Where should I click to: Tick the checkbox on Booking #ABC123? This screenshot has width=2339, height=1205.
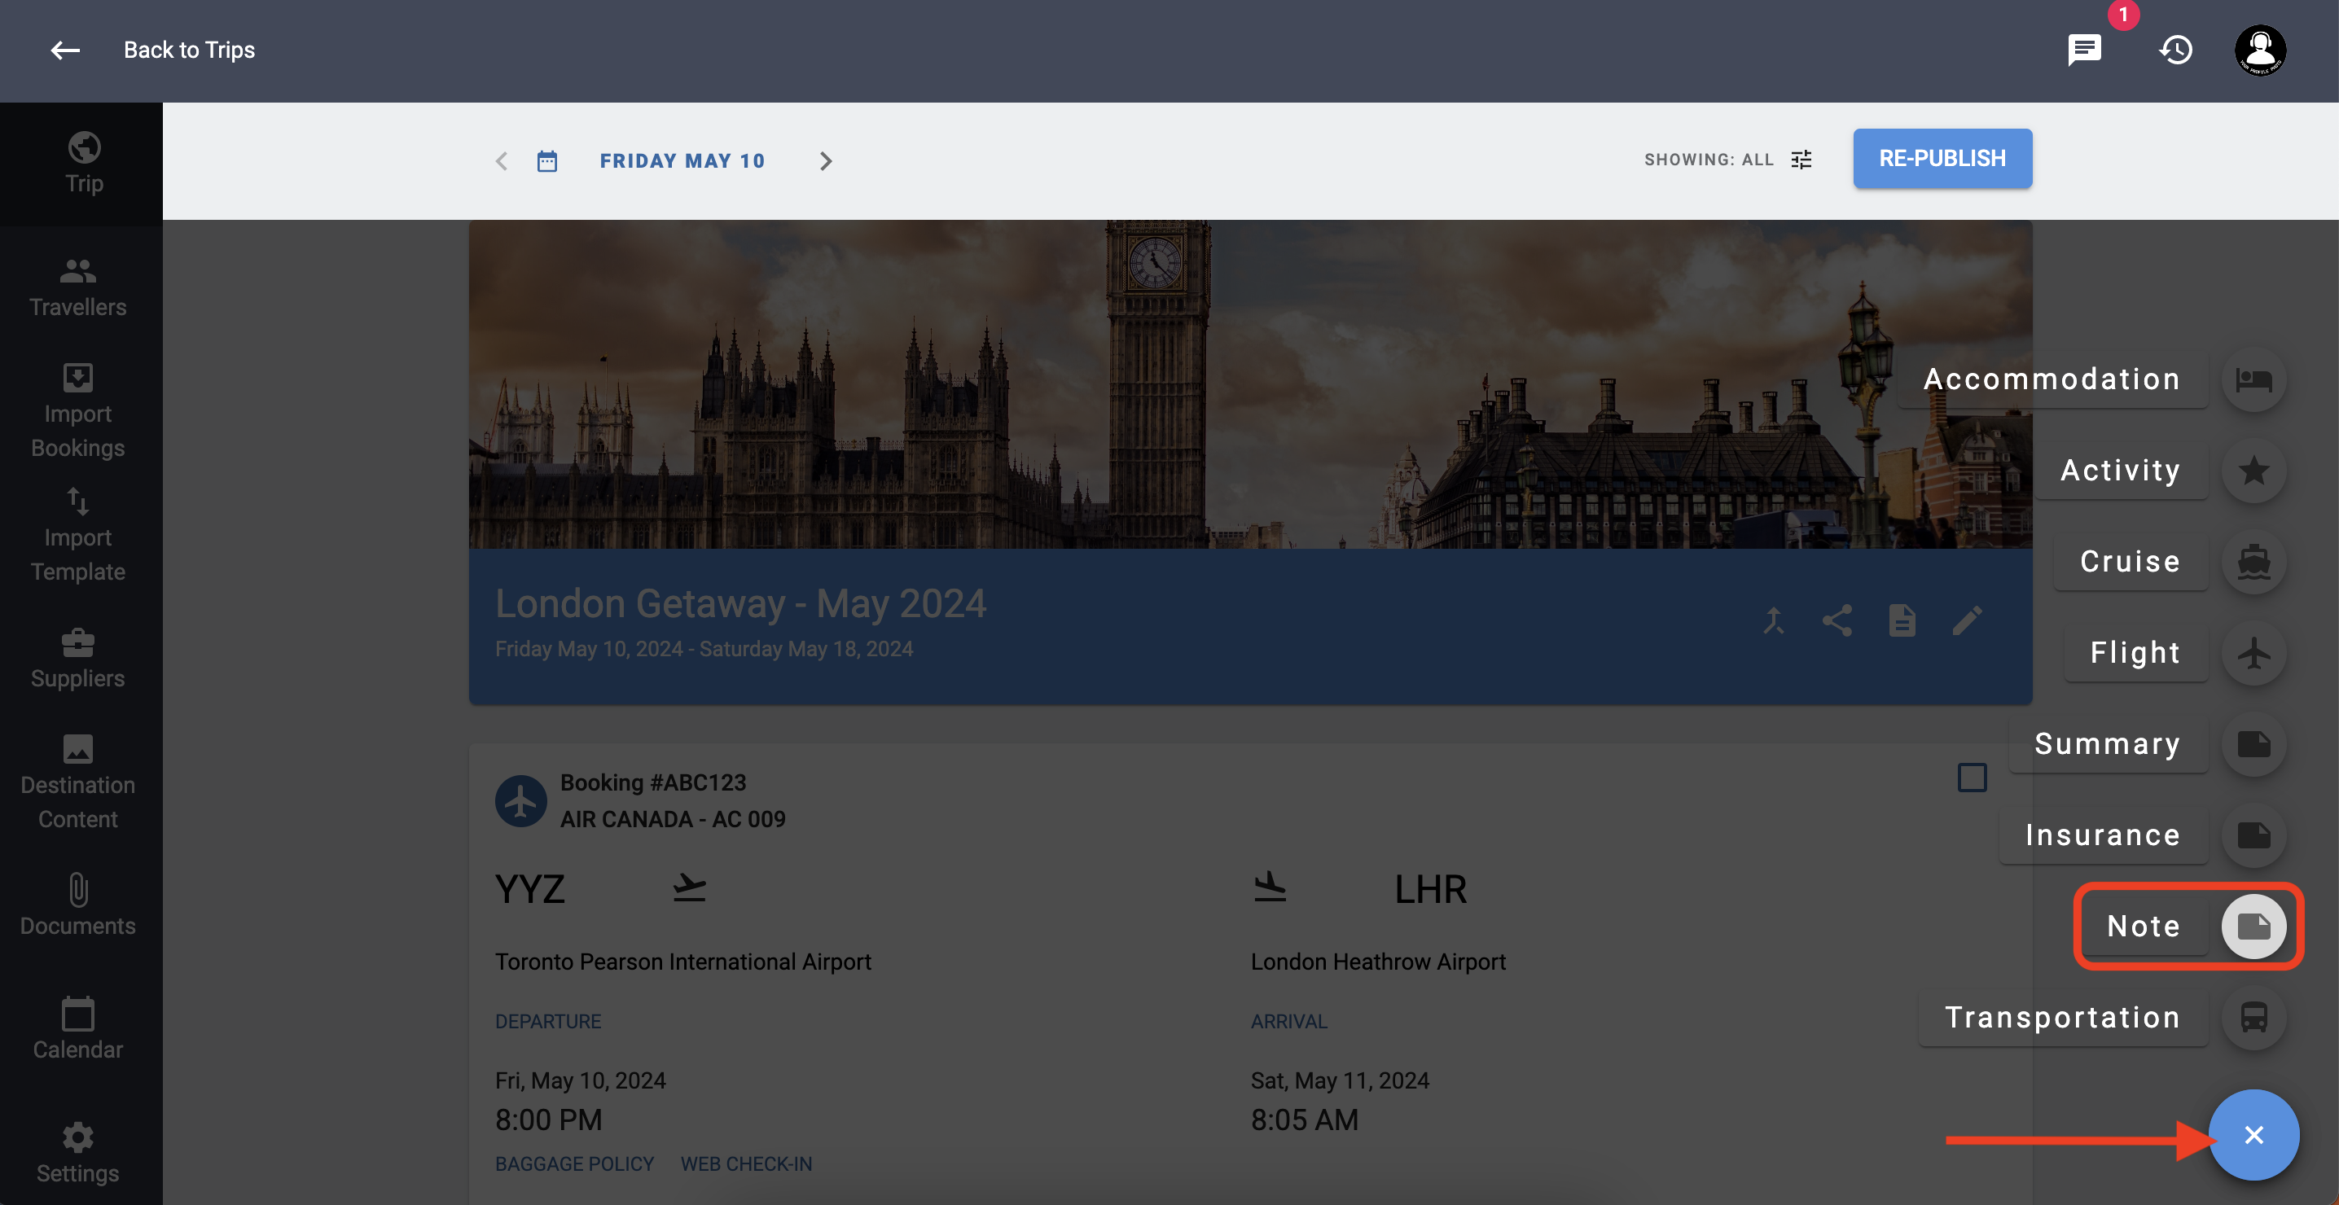click(x=1971, y=778)
